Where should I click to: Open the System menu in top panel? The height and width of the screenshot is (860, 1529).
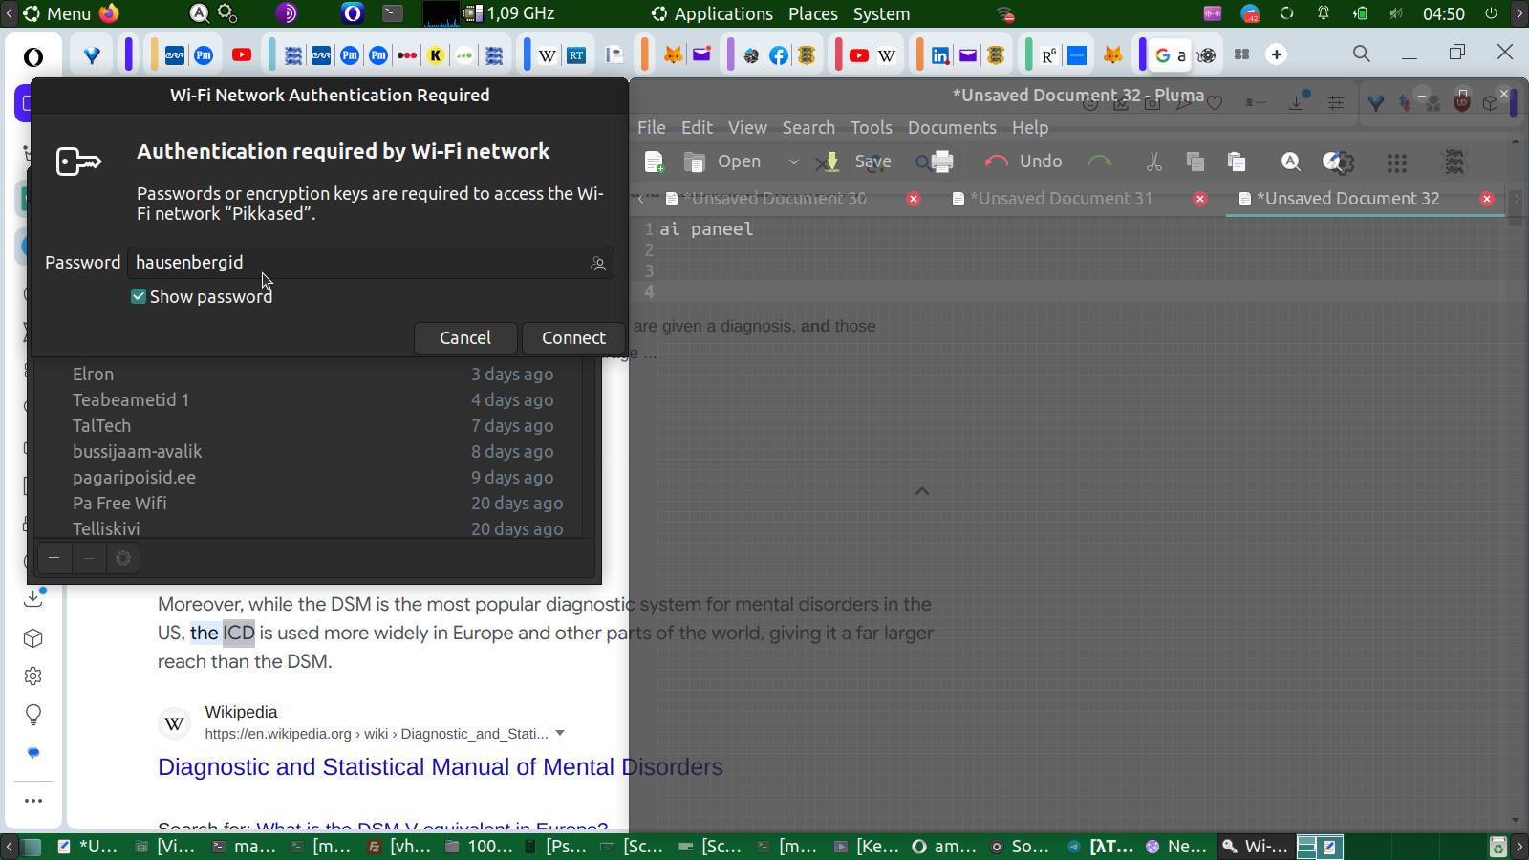click(x=881, y=13)
